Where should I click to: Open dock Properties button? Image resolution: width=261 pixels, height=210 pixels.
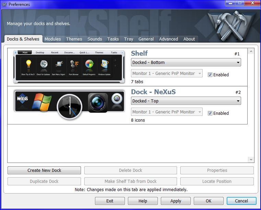217,170
